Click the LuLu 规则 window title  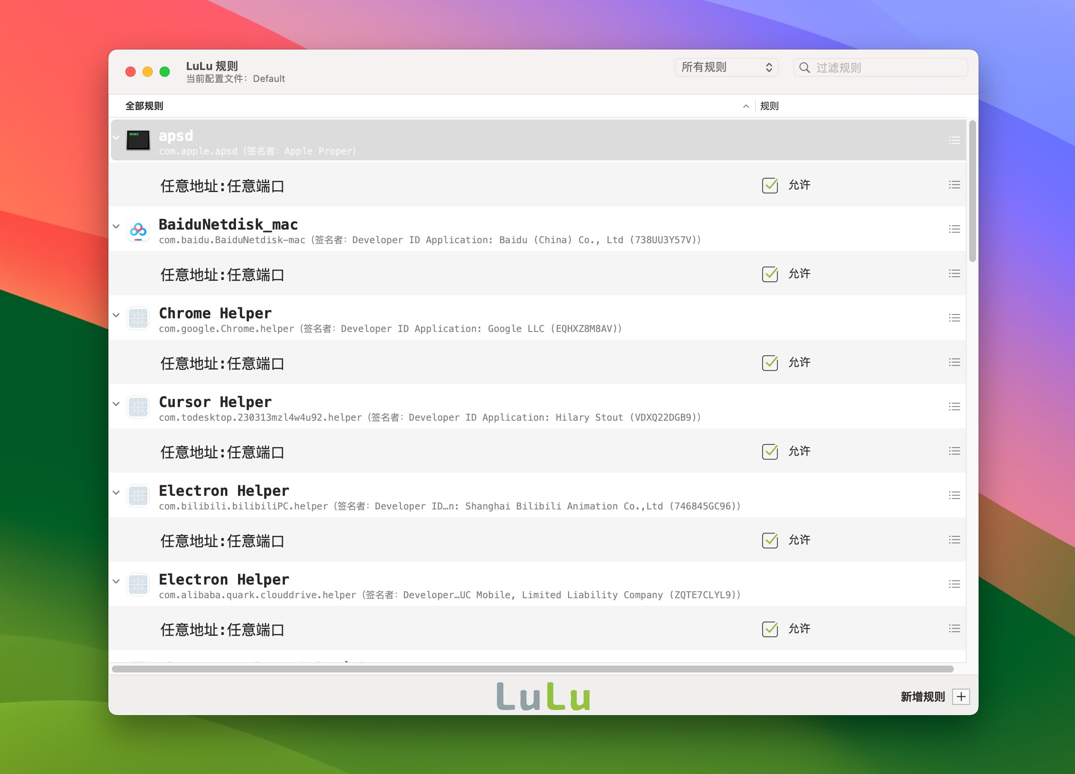[x=212, y=66]
